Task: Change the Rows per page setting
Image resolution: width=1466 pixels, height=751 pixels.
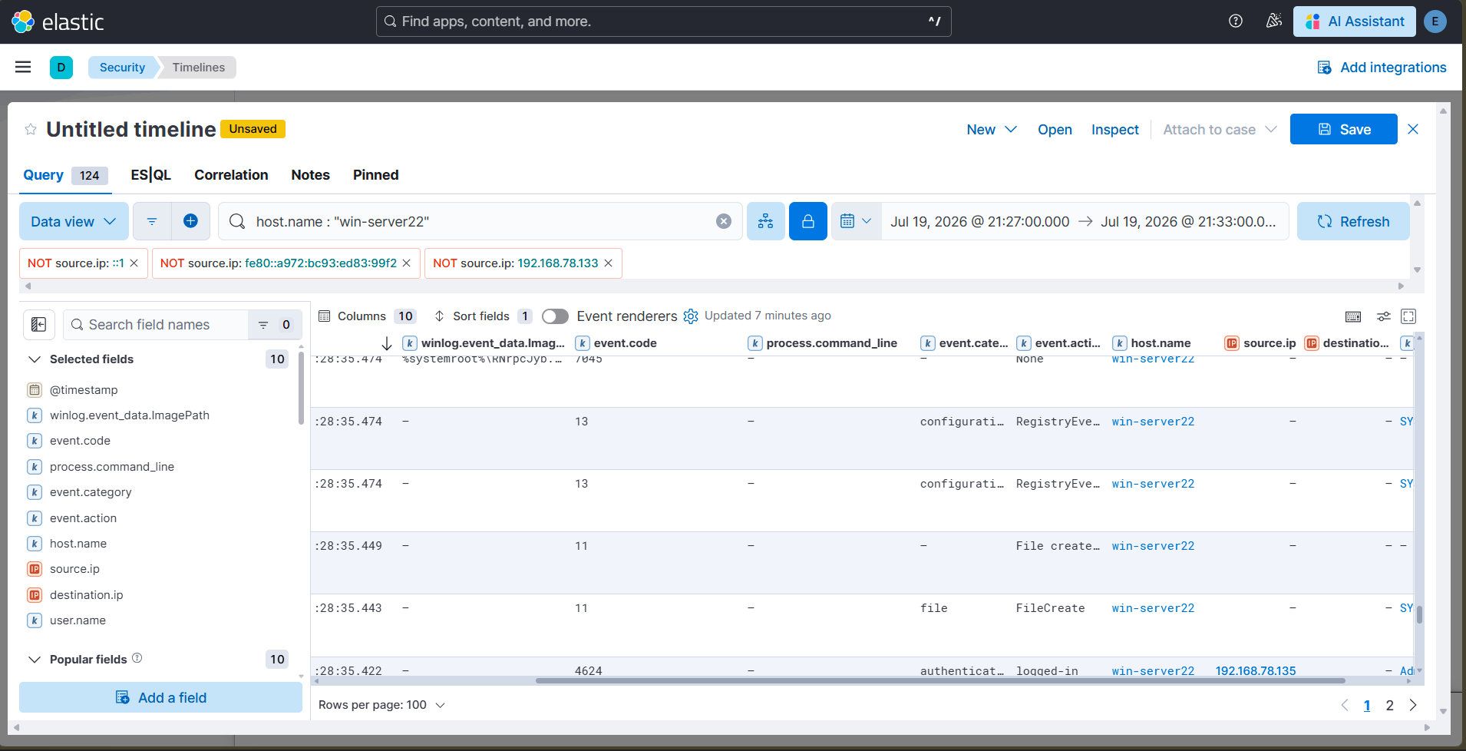Action: click(x=381, y=705)
